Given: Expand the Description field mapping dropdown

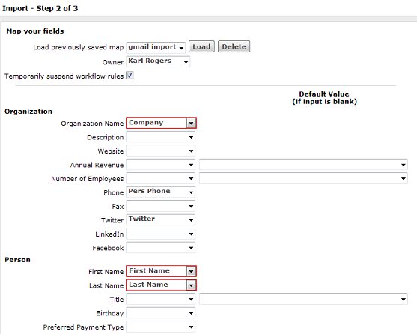Looking at the screenshot, I should tap(161, 137).
